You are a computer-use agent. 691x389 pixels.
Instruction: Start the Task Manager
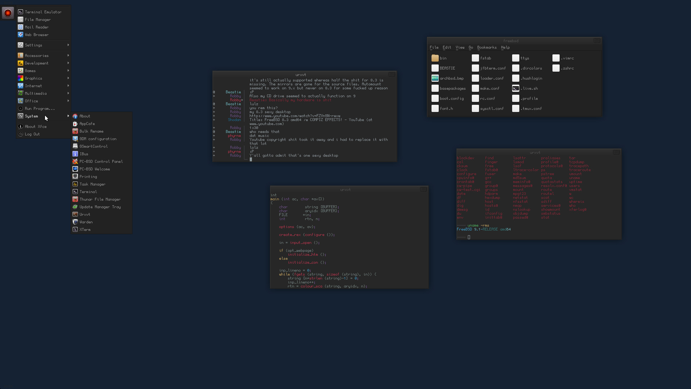(92, 184)
